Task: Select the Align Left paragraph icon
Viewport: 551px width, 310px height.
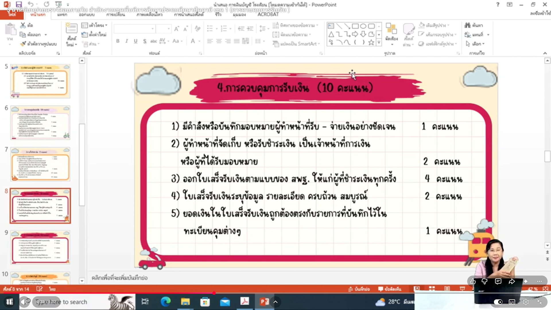Action: tap(210, 41)
